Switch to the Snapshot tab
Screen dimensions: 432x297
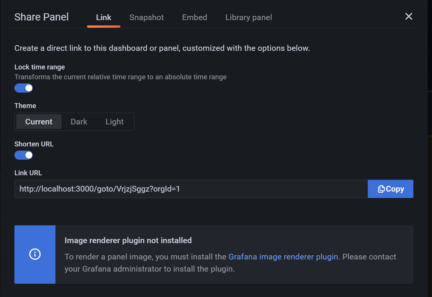click(x=147, y=17)
